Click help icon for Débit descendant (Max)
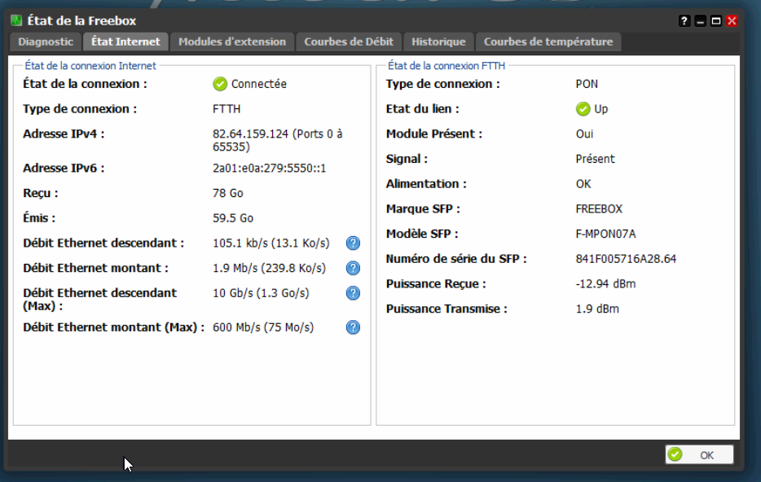 tap(353, 293)
